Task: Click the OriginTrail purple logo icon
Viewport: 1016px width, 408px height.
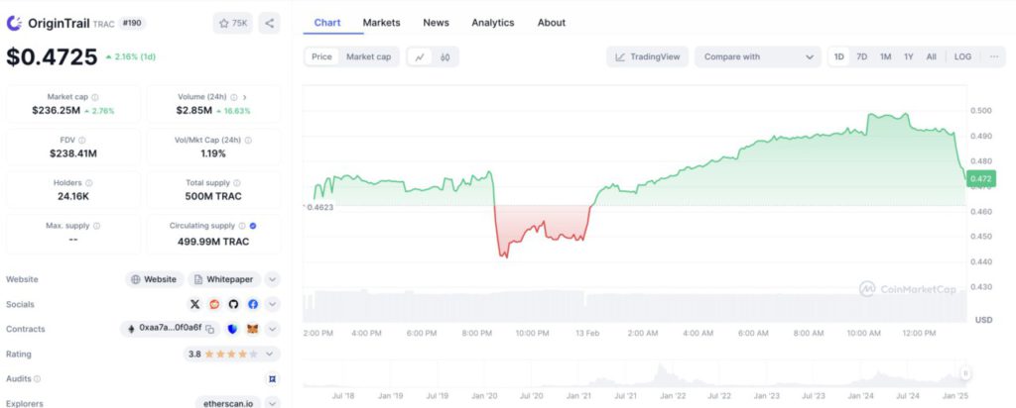Action: coord(14,24)
